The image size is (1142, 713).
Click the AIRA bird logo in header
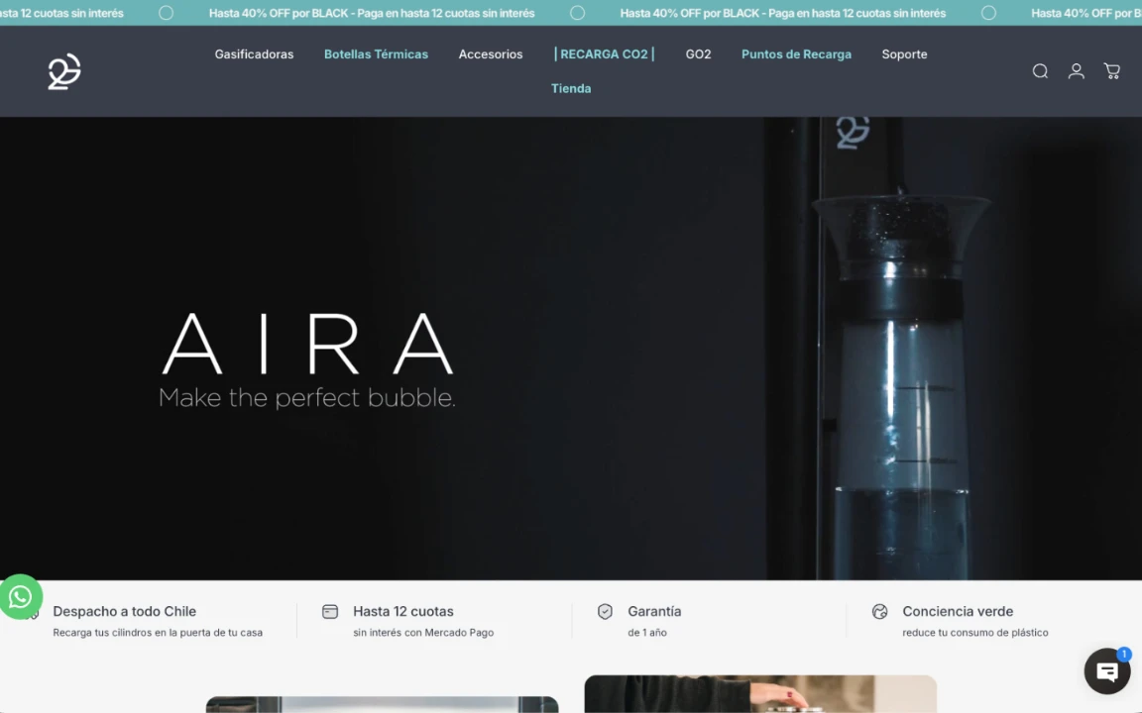tap(64, 71)
